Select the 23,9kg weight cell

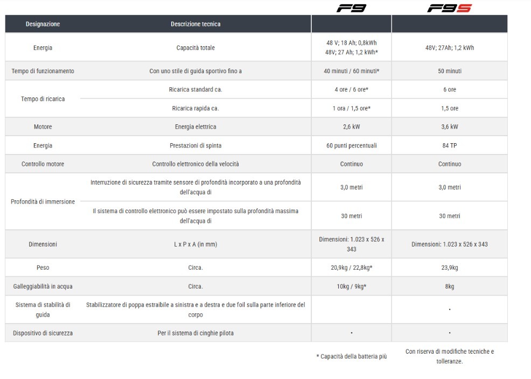tap(449, 268)
